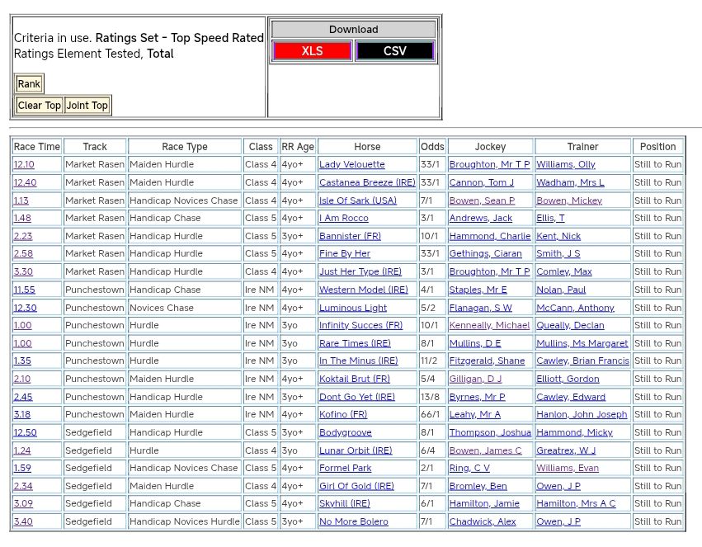The image size is (702, 547).
Task: Open the 12.50 Sedgefield race time link
Action: [25, 433]
